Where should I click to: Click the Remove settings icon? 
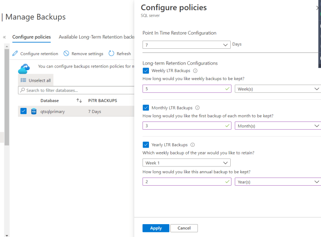point(66,53)
